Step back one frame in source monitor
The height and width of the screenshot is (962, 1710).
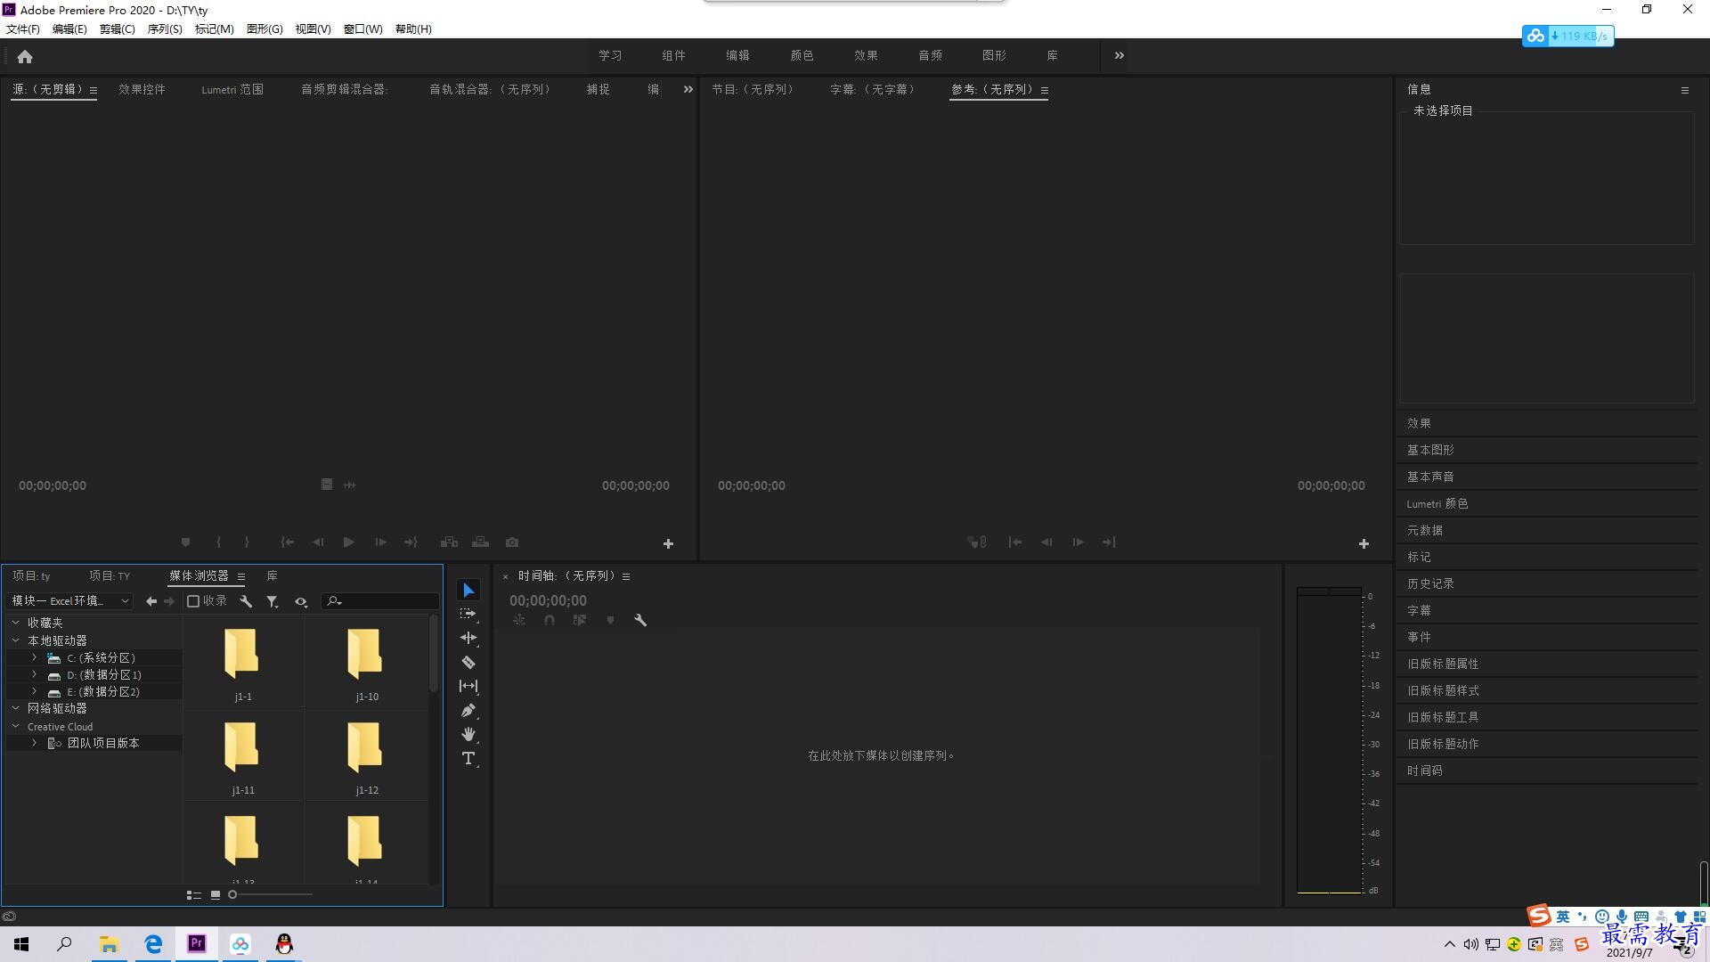click(x=318, y=542)
